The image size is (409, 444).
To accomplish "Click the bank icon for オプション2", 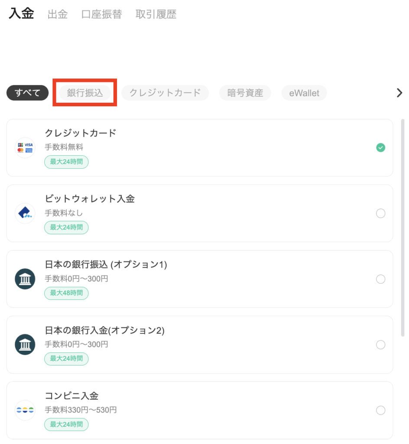I will 25,345.
